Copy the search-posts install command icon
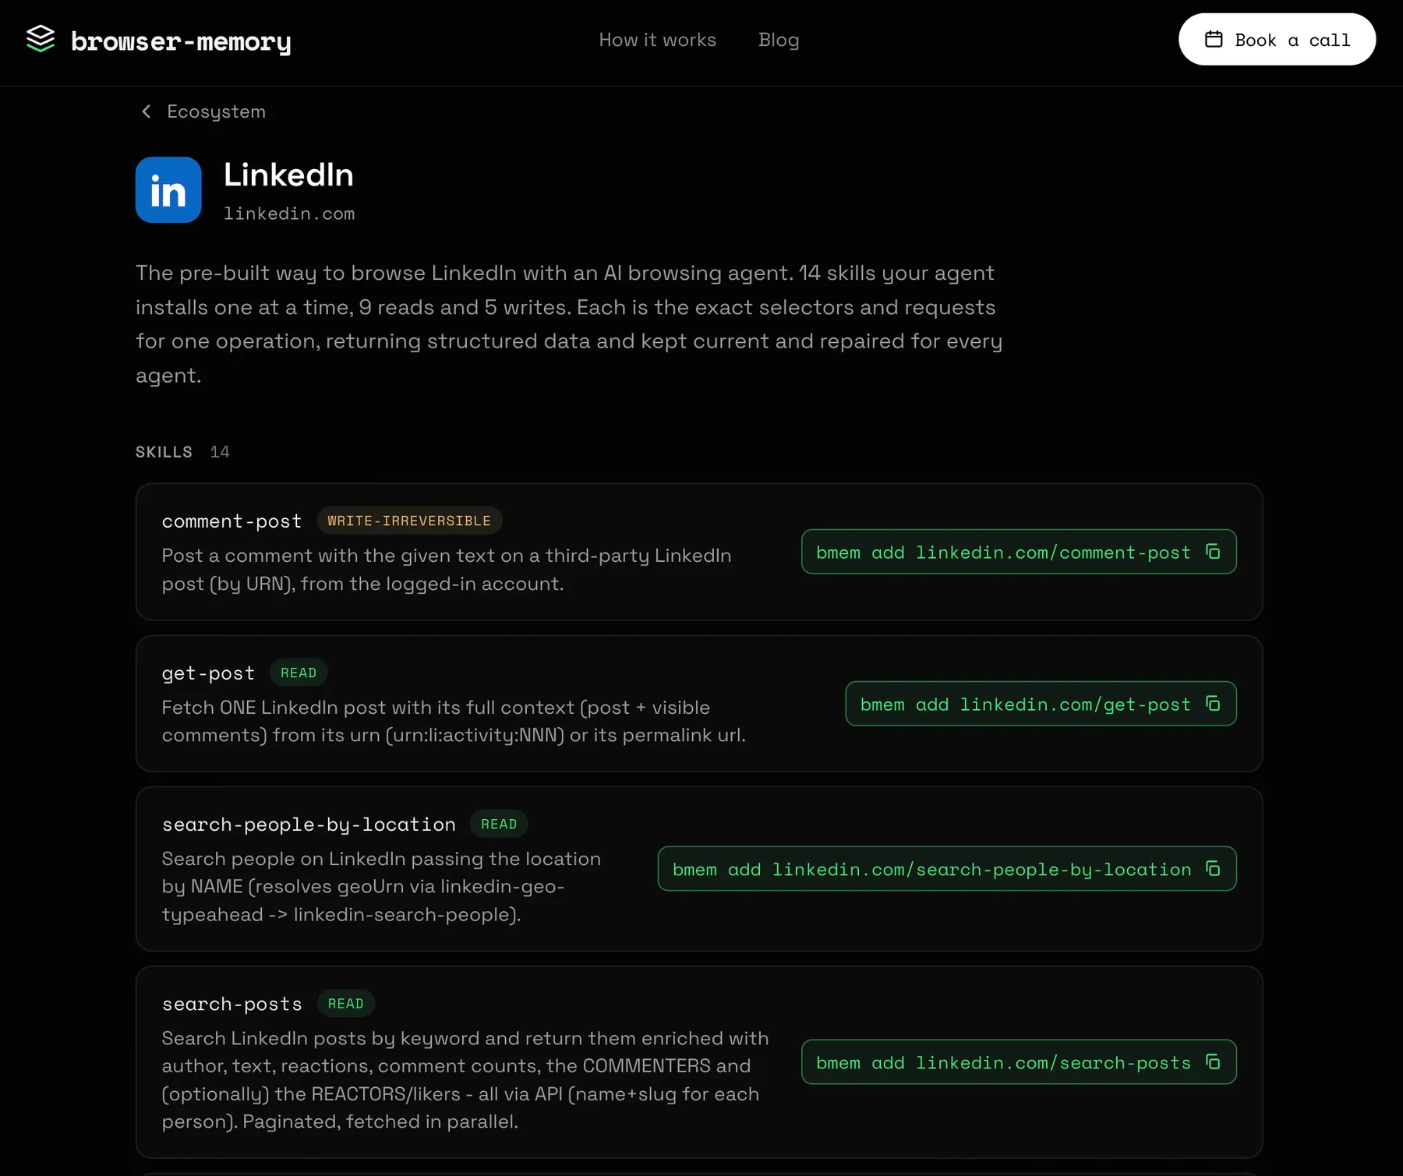1403x1176 pixels. click(1213, 1061)
